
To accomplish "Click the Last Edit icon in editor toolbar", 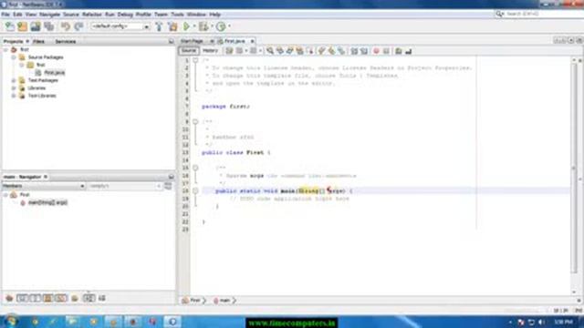I will [229, 51].
